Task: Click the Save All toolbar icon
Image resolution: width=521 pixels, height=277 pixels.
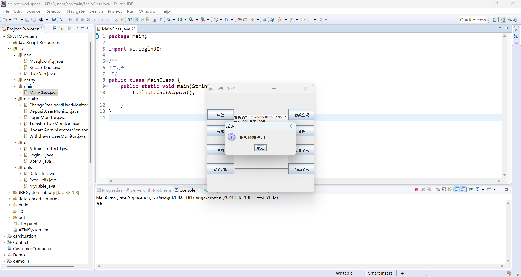Action: (x=34, y=20)
